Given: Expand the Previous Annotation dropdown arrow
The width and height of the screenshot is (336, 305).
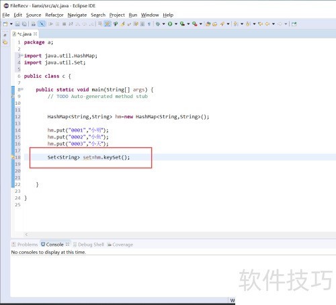Looking at the screenshot, I should click(x=254, y=24).
